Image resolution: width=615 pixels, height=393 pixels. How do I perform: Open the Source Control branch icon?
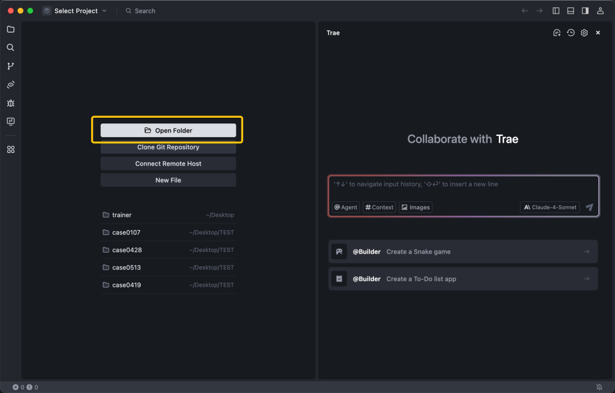coord(10,66)
